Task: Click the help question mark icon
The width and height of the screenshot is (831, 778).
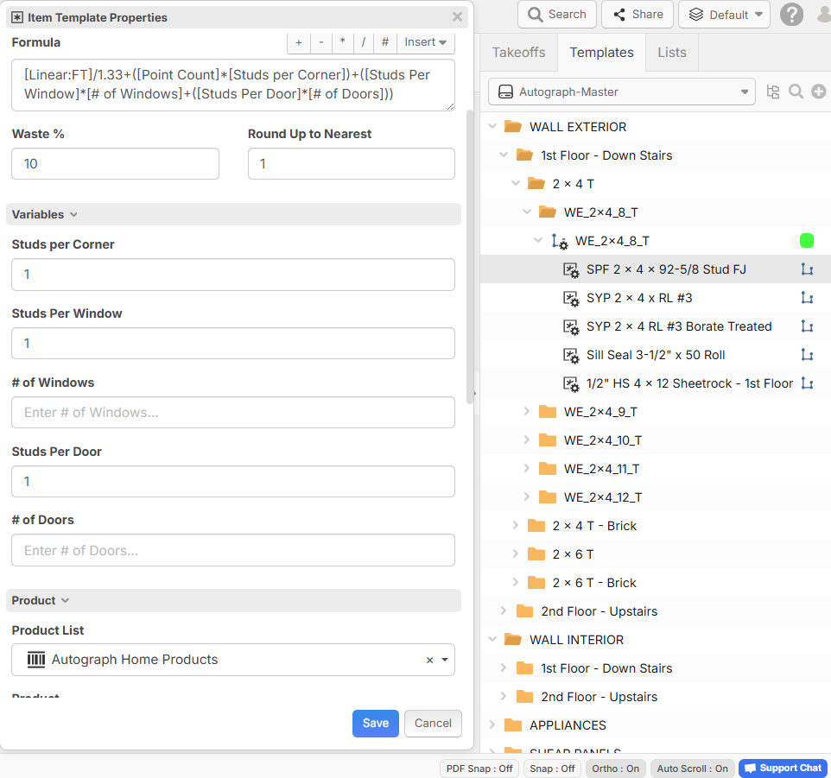Action: (x=791, y=15)
